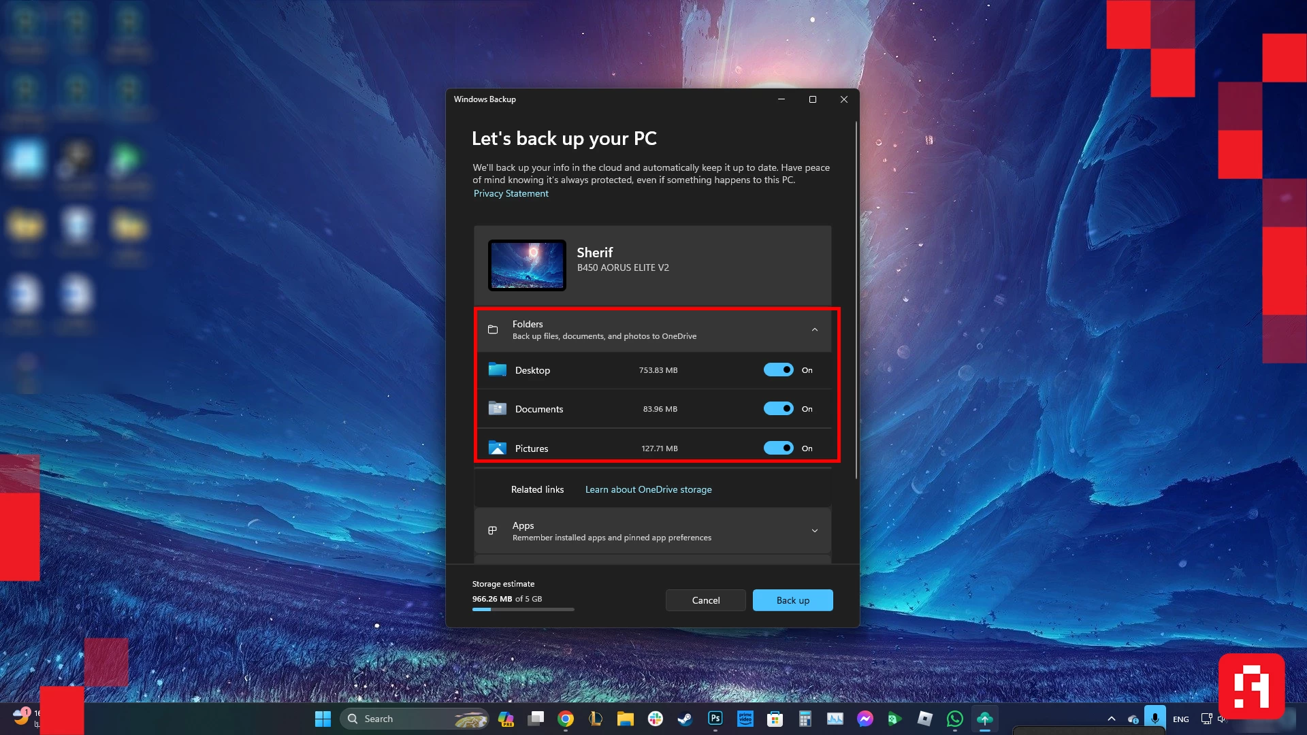Click the Sherif PC wallpaper thumbnail
1307x735 pixels.
[527, 265]
